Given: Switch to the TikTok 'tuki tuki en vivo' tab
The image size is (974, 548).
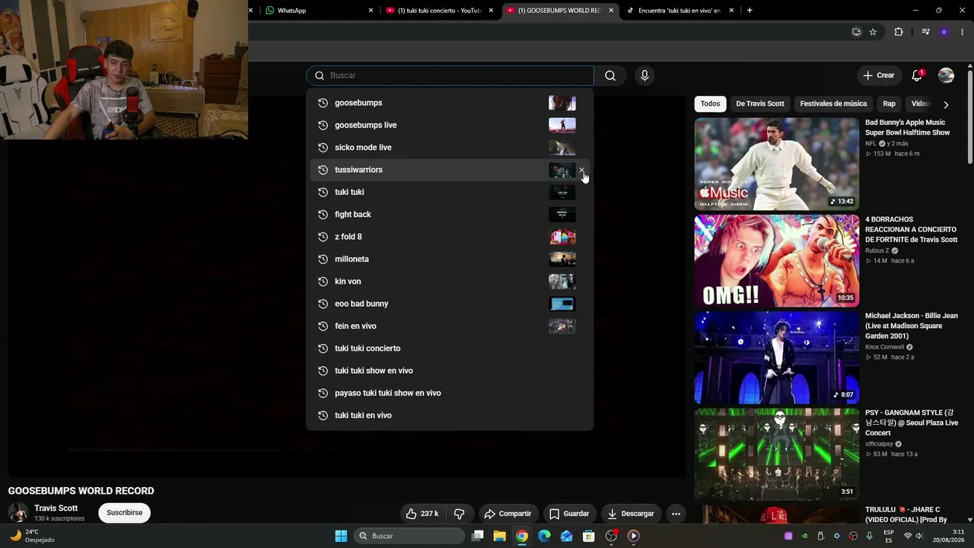Looking at the screenshot, I should tap(680, 11).
